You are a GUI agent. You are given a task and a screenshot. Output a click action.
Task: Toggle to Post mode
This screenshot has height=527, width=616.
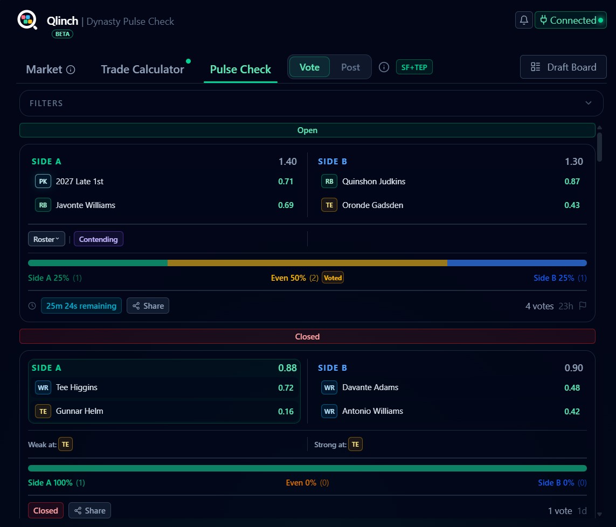tap(350, 67)
